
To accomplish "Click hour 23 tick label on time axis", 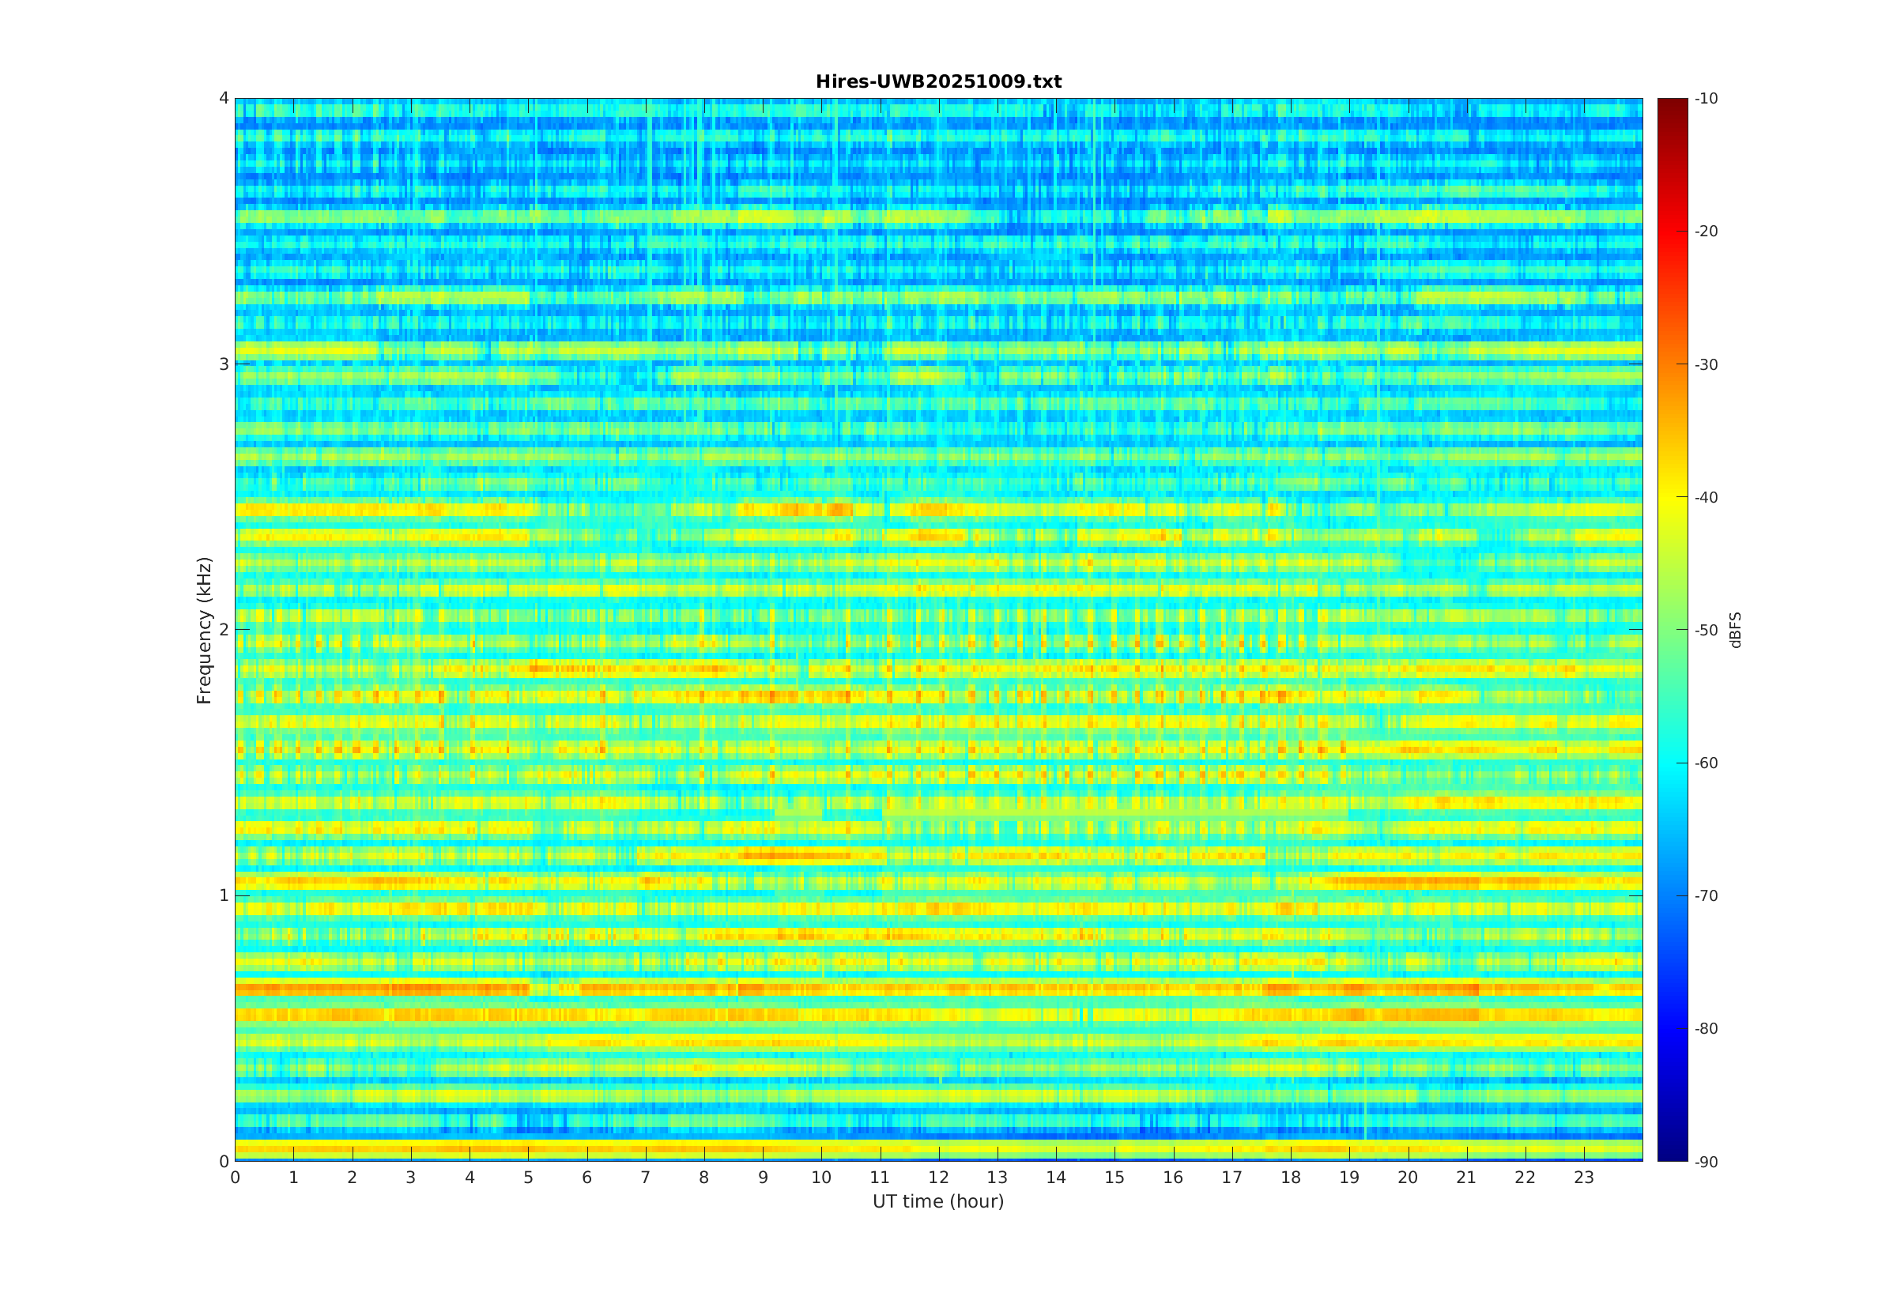I will coord(1584,1178).
